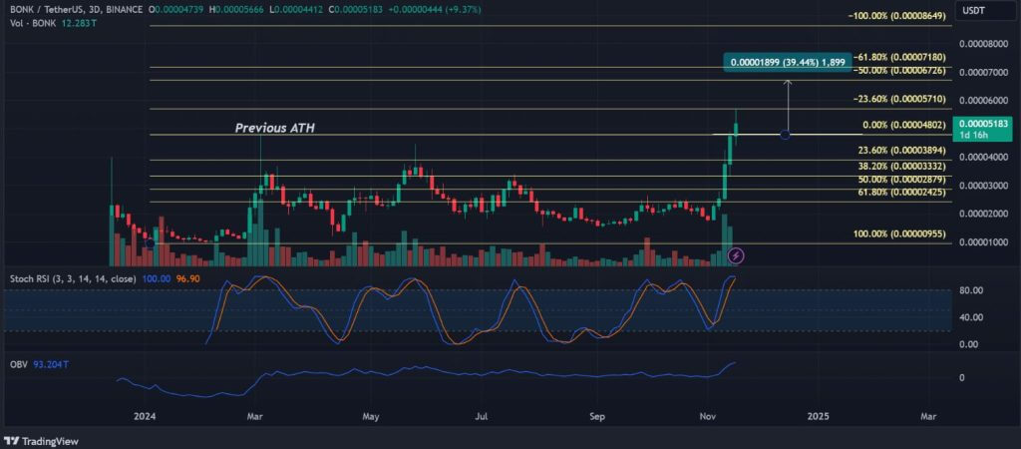The height and width of the screenshot is (449, 1021).
Task: Click the 61.80% (0.00002425) Fib label
Action: click(903, 192)
